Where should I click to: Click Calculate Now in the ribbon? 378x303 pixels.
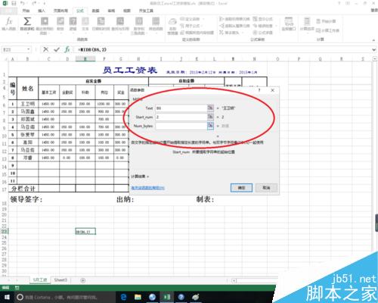[x=326, y=21]
